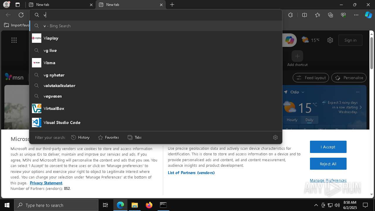This screenshot has height=211, width=375.
Task: Open the app launcher grid icon
Action: pos(14,40)
